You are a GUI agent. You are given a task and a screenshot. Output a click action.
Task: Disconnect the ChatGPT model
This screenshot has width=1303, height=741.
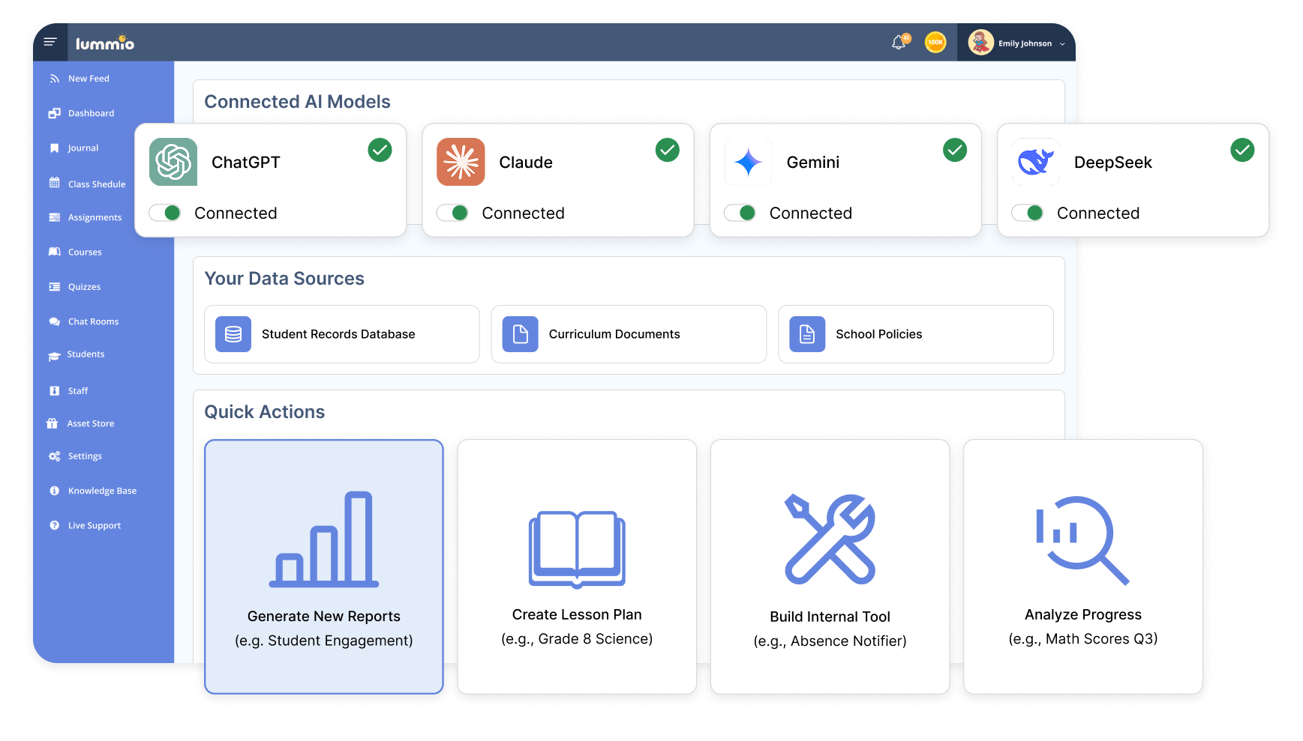(x=165, y=213)
